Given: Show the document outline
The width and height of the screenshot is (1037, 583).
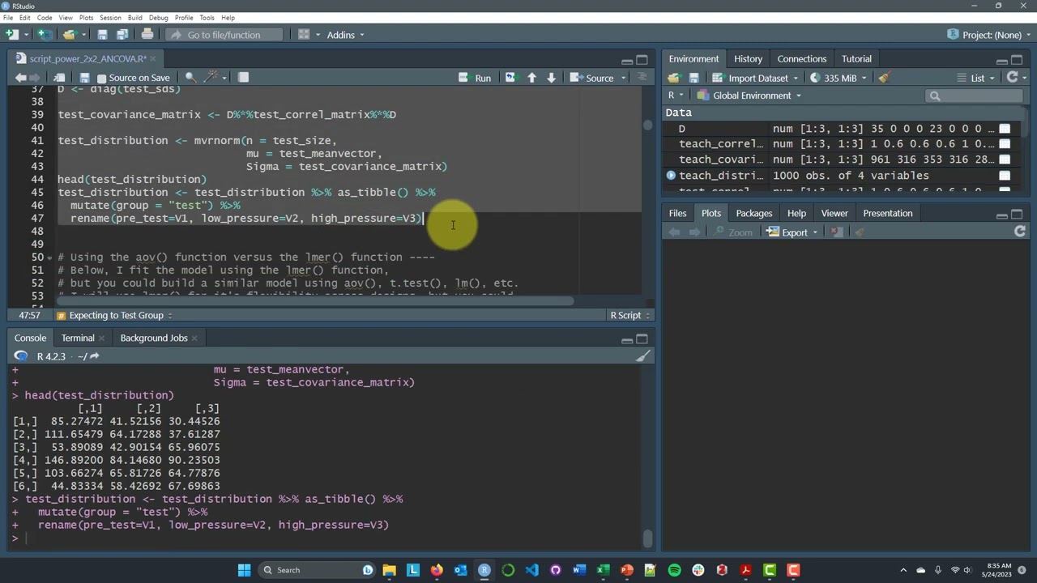Looking at the screenshot, I should [642, 78].
